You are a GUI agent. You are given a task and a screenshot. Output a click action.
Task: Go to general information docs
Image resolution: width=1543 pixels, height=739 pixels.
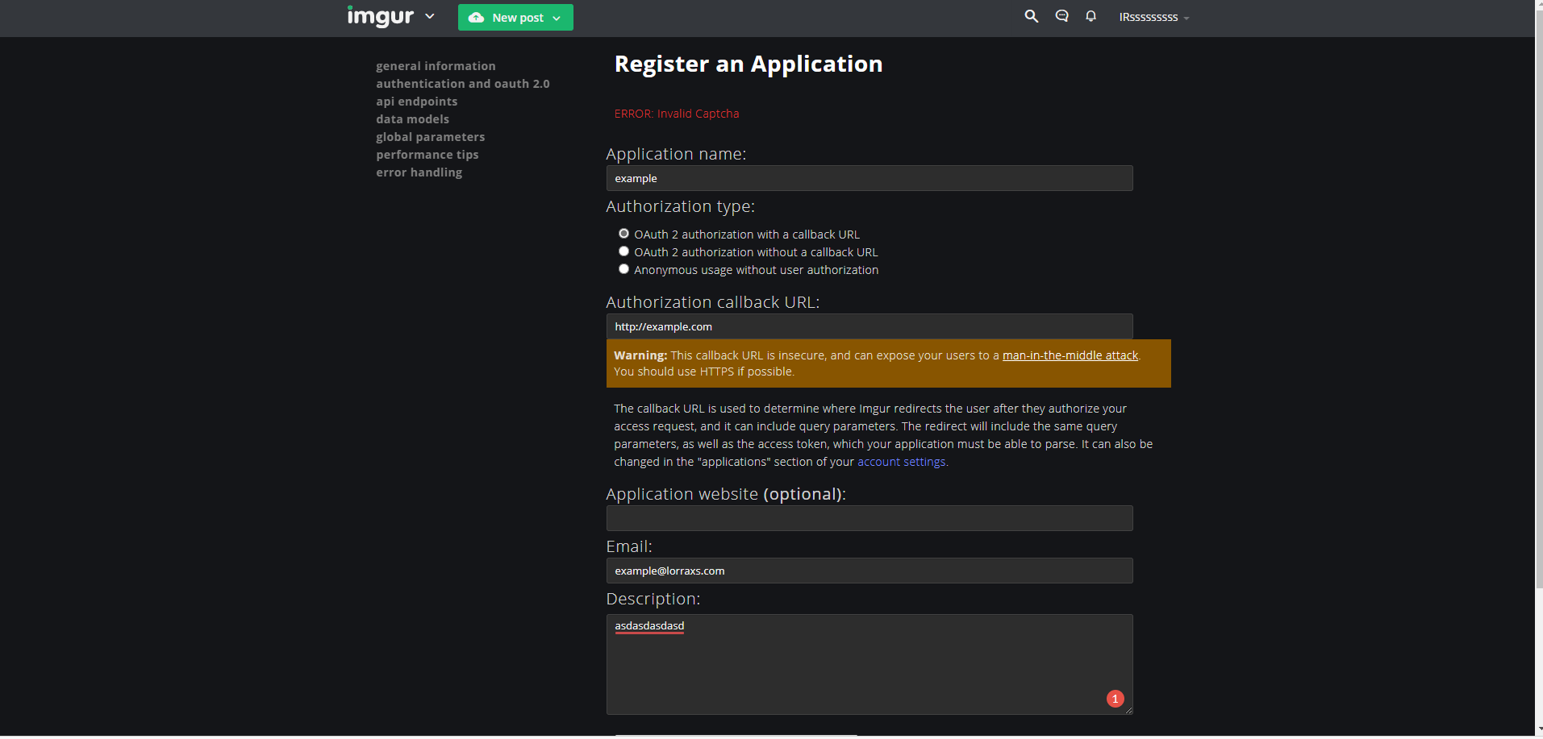click(436, 66)
